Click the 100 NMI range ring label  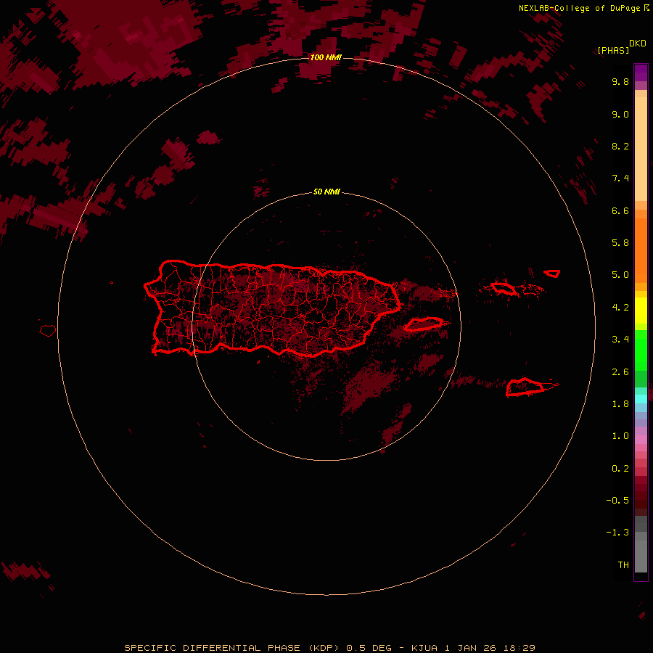pyautogui.click(x=326, y=57)
